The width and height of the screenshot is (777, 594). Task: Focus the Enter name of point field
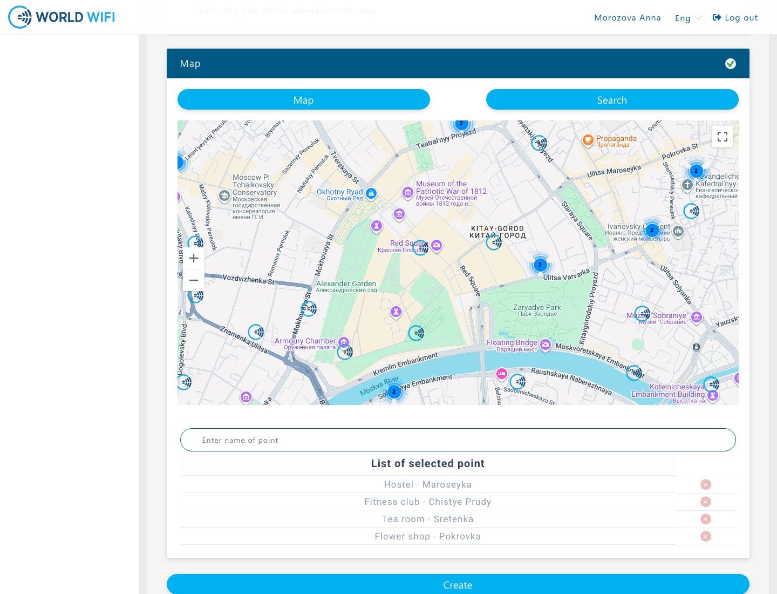point(458,440)
